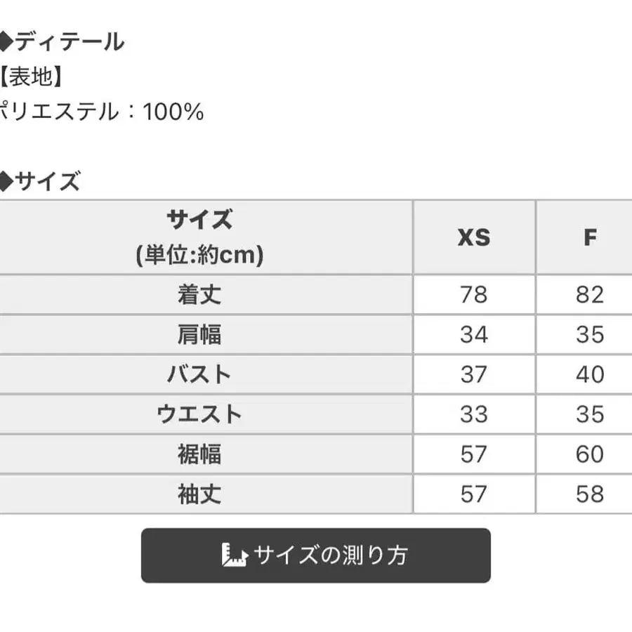Click the ◆サイズ section heading

click(40, 182)
